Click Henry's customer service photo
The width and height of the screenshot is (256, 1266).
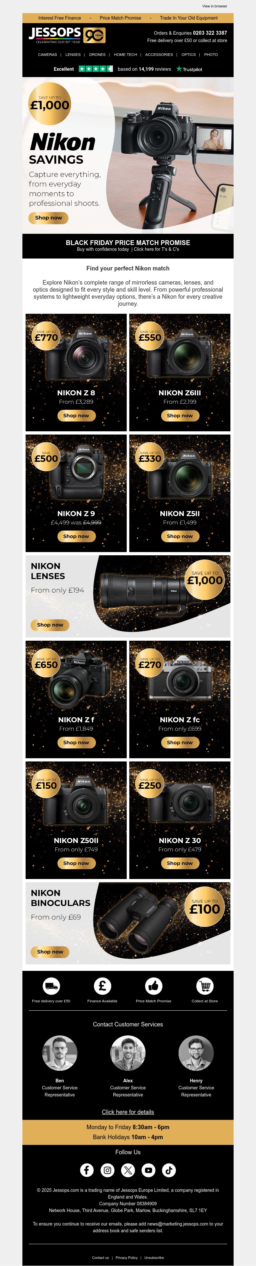[196, 1054]
